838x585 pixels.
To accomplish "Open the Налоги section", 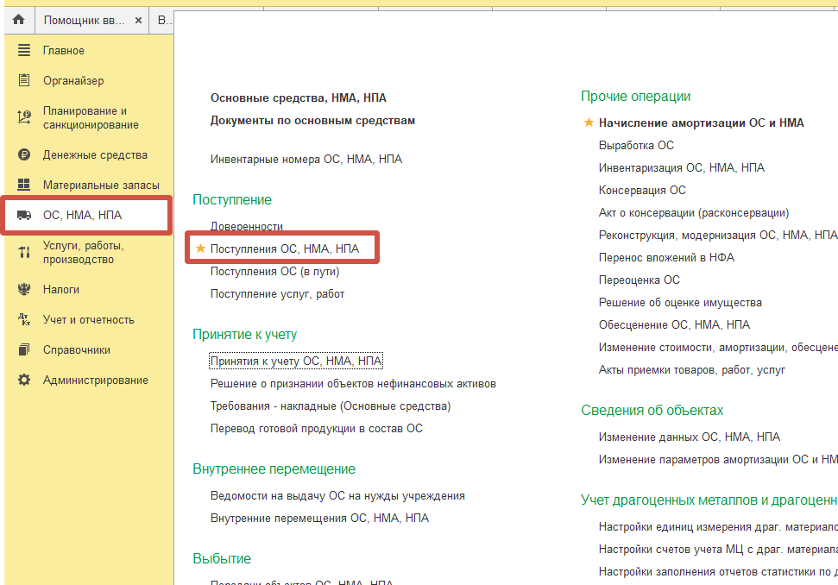I will 61,290.
